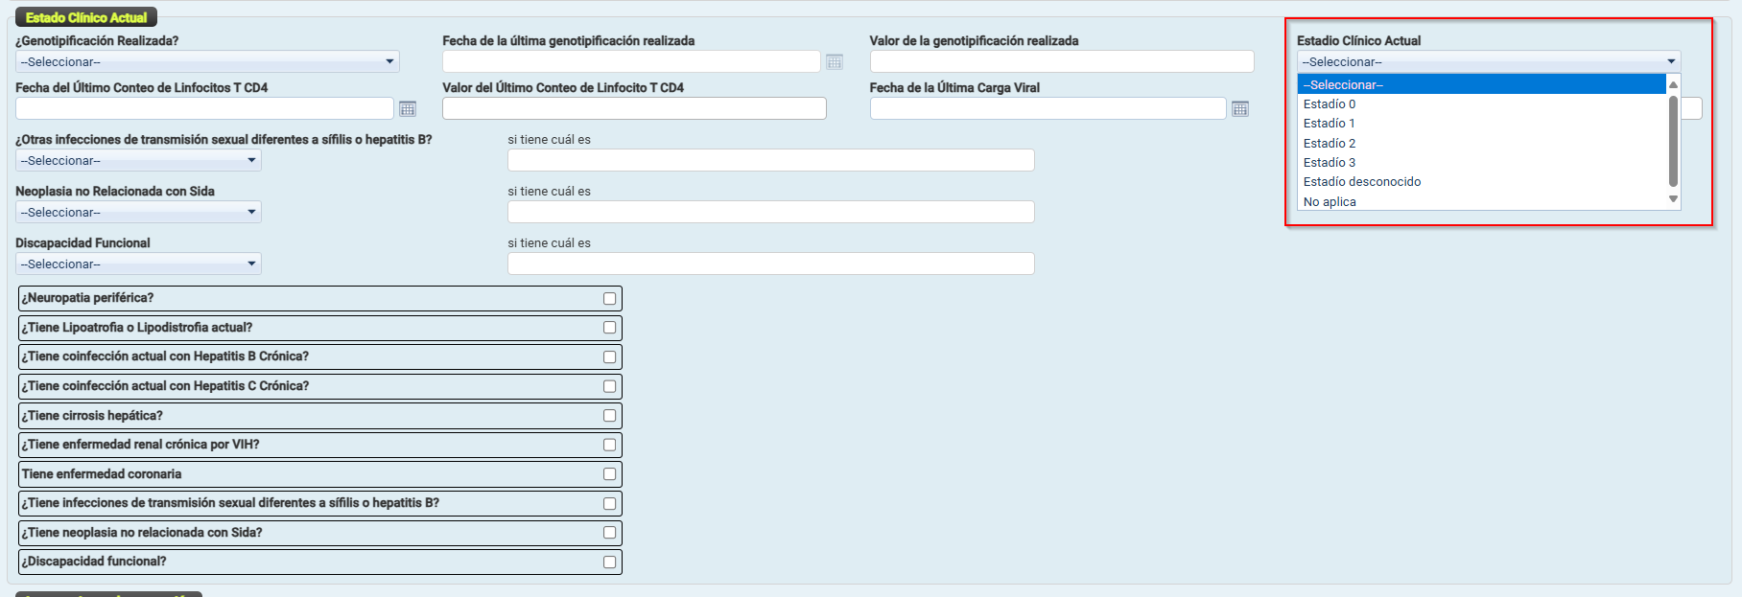Viewport: 1742px width, 597px height.
Task: Tick the Tiene enfermedad coronaria checkbox
Action: 609,474
